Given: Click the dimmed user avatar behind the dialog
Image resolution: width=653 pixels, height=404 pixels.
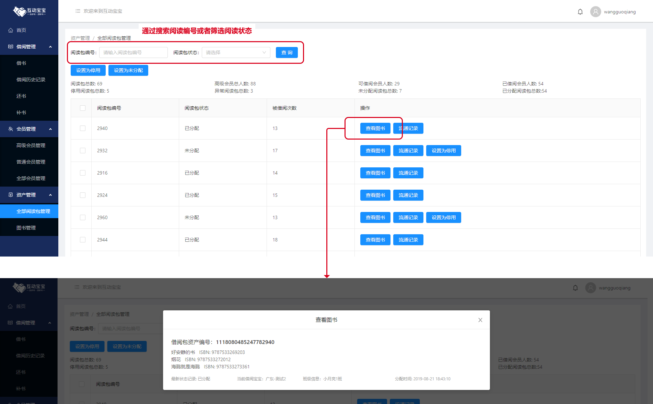Looking at the screenshot, I should (x=591, y=288).
